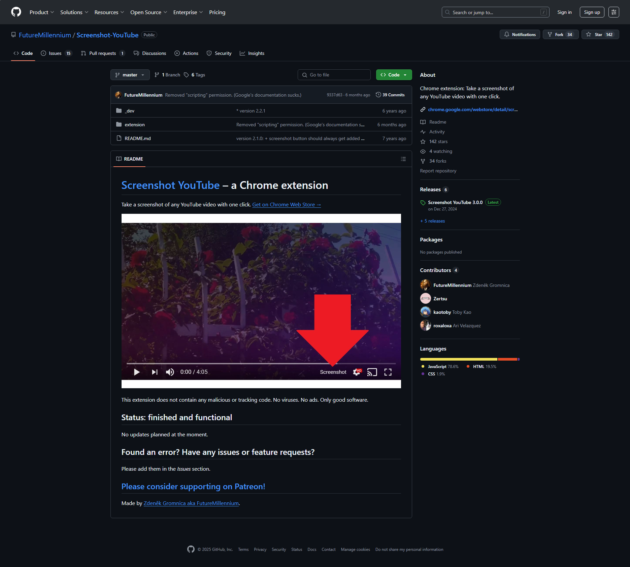Expand the Open Source menu
The image size is (630, 567).
point(148,12)
